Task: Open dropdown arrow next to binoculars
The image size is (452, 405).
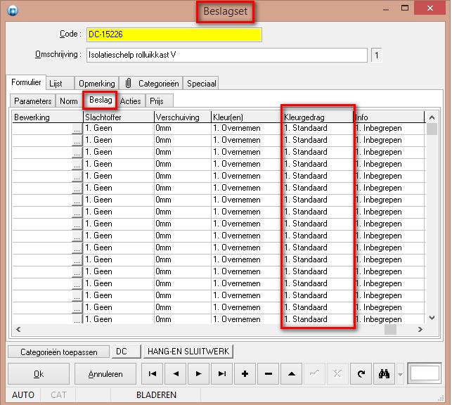Action: click(x=401, y=375)
